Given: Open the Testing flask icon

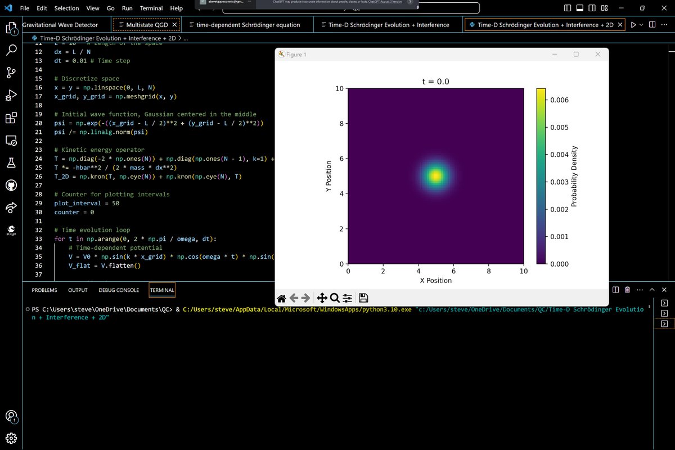Looking at the screenshot, I should coord(11,163).
